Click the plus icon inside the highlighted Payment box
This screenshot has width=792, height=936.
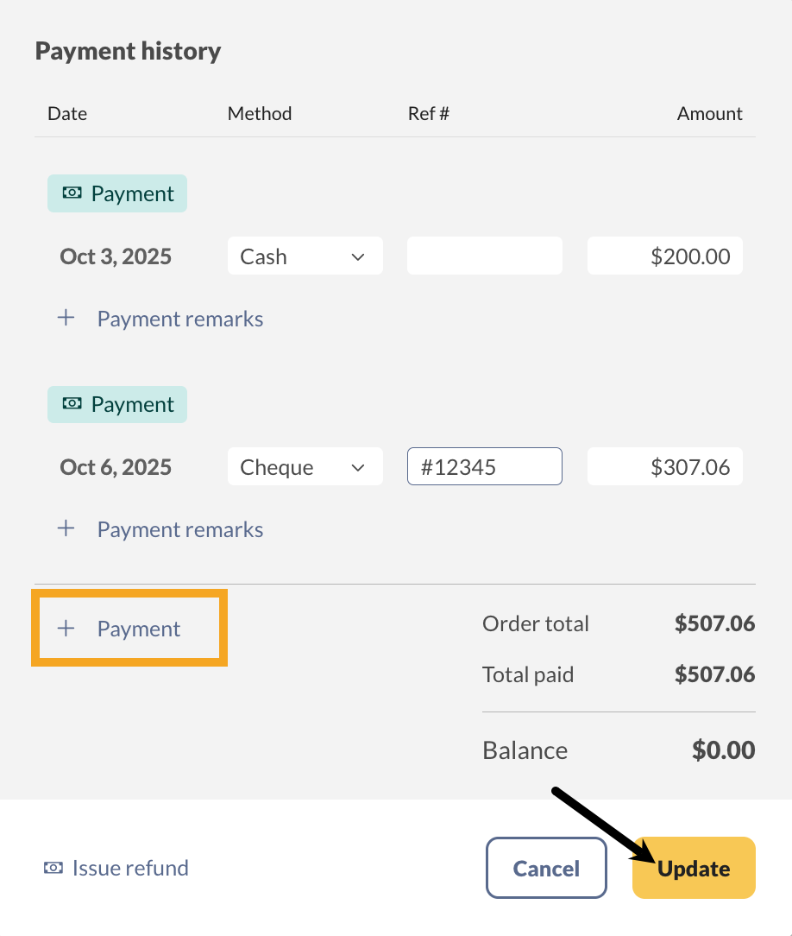coord(66,629)
